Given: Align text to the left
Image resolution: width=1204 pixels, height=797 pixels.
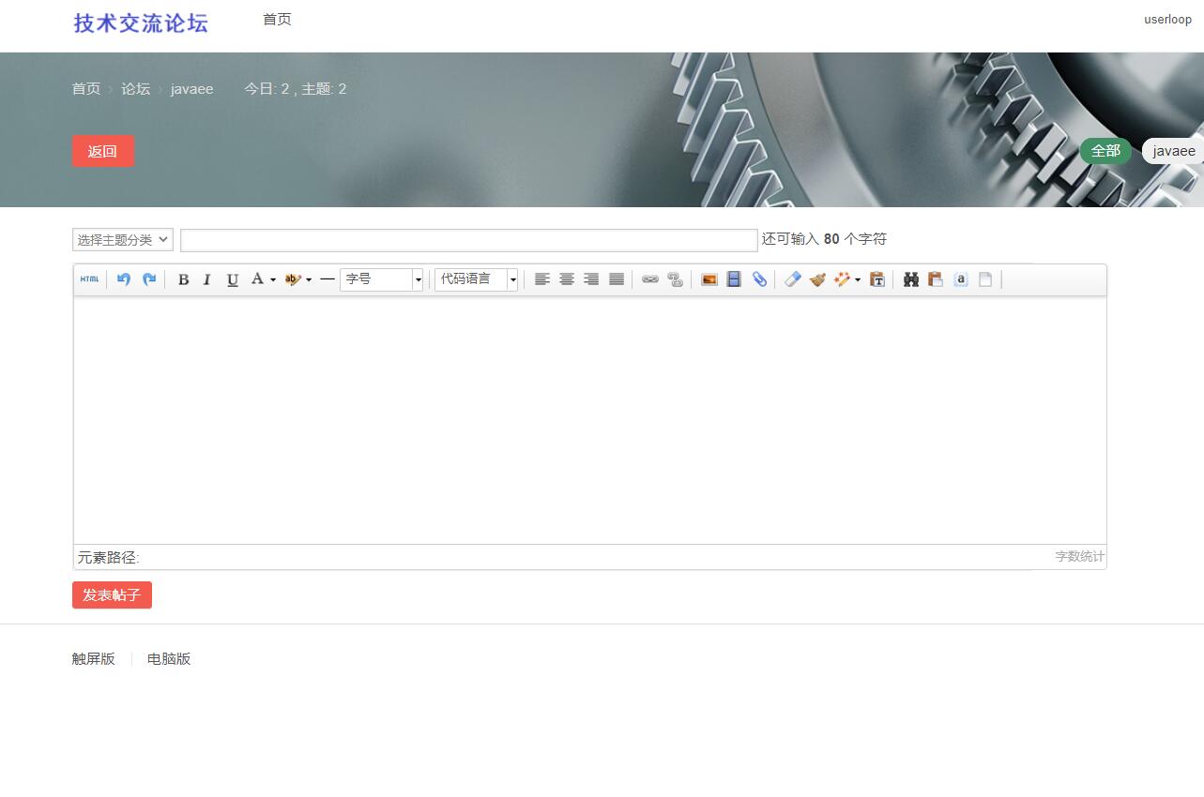Looking at the screenshot, I should (542, 279).
